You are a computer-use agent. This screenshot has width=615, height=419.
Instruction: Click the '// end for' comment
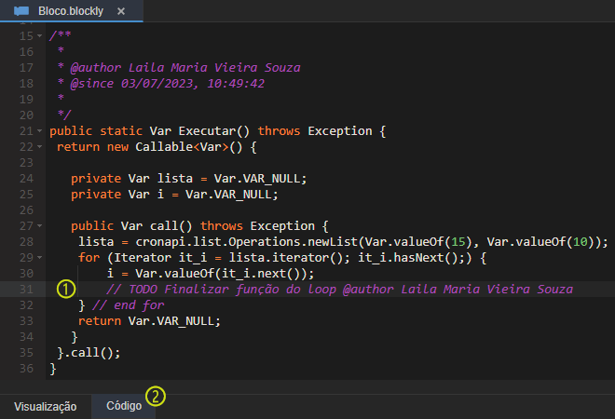point(129,305)
